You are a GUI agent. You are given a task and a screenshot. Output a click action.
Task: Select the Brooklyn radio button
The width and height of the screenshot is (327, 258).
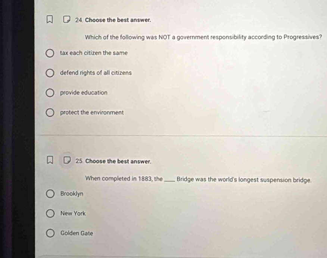click(50, 194)
